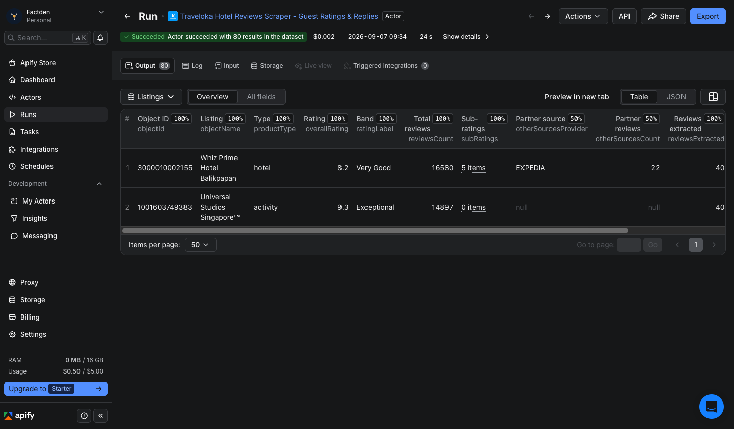Go back using the left arrow beside Run
Image resolution: width=734 pixels, height=429 pixels.
click(x=127, y=16)
